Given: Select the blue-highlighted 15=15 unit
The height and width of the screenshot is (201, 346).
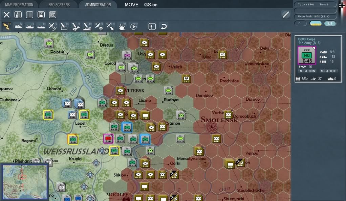Looking at the screenshot, I should (145, 140).
